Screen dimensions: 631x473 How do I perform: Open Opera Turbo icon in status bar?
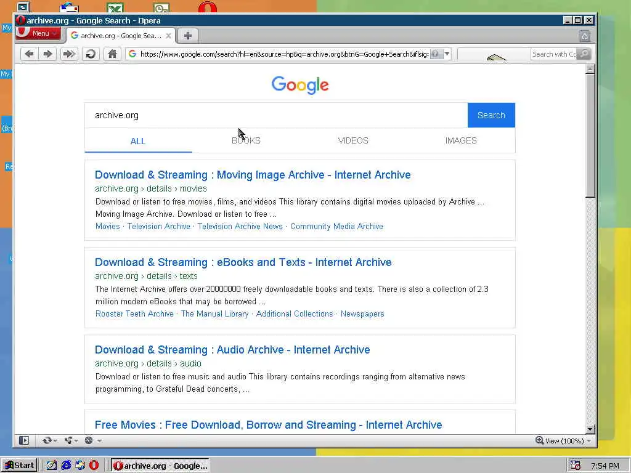pos(89,440)
